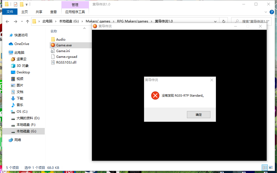Open Desktop in navigation pane

23,72
